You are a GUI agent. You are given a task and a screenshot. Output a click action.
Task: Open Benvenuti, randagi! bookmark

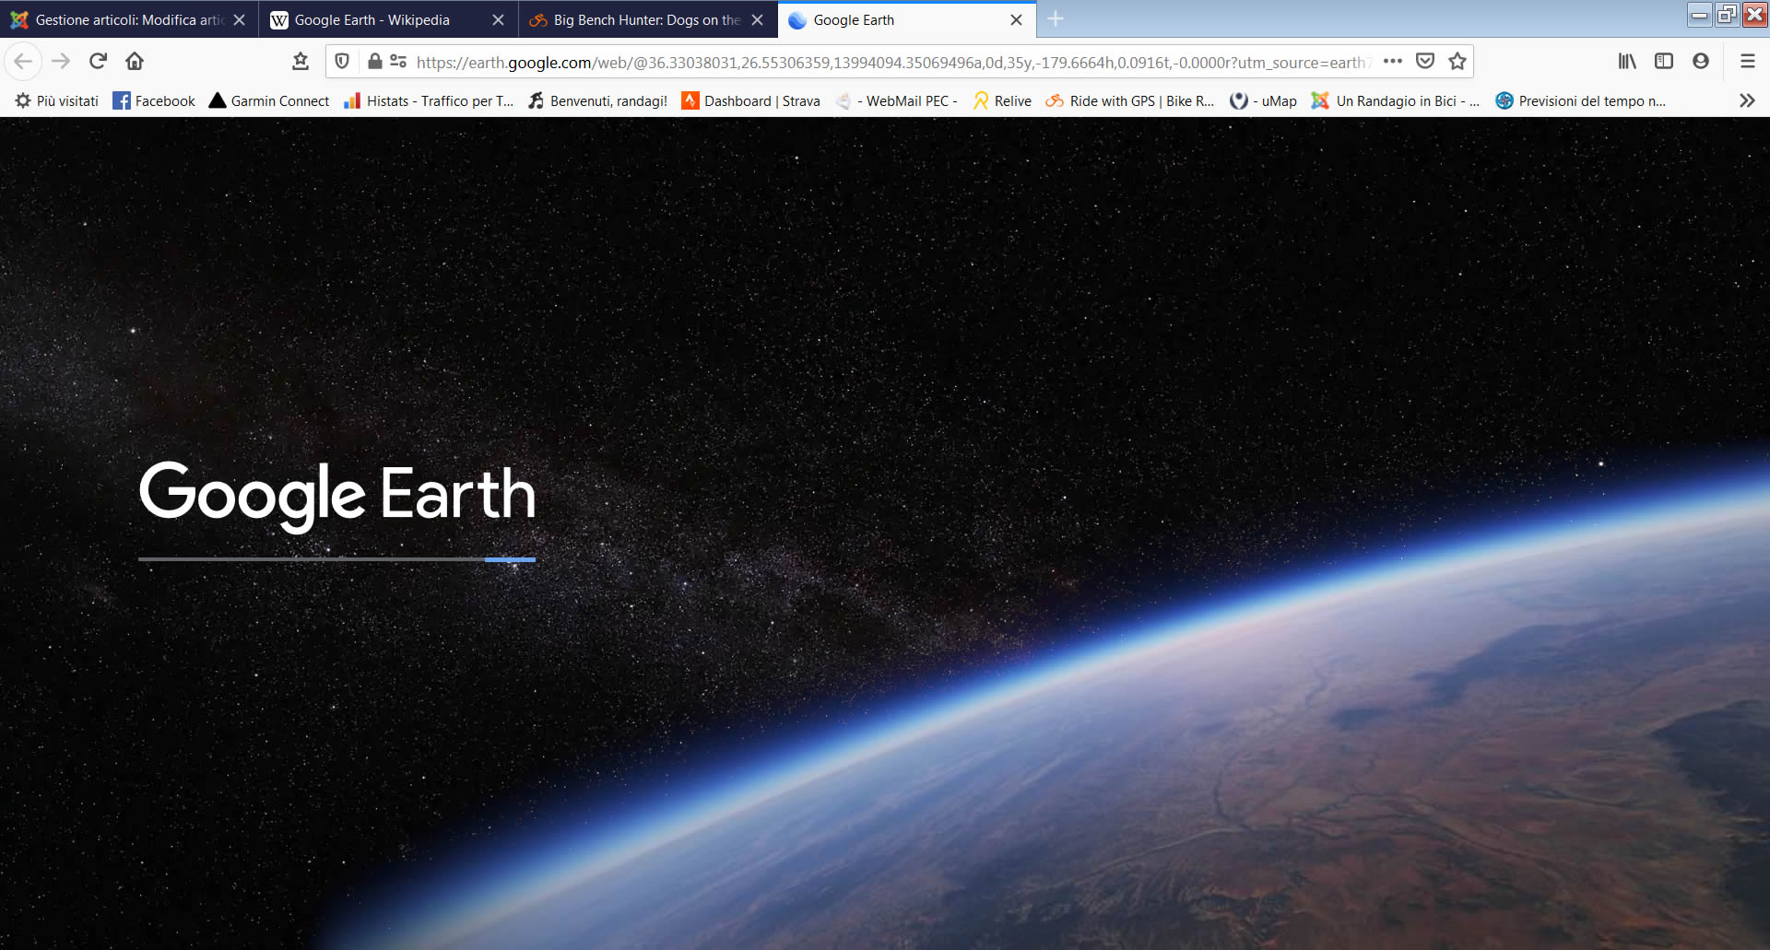[597, 100]
